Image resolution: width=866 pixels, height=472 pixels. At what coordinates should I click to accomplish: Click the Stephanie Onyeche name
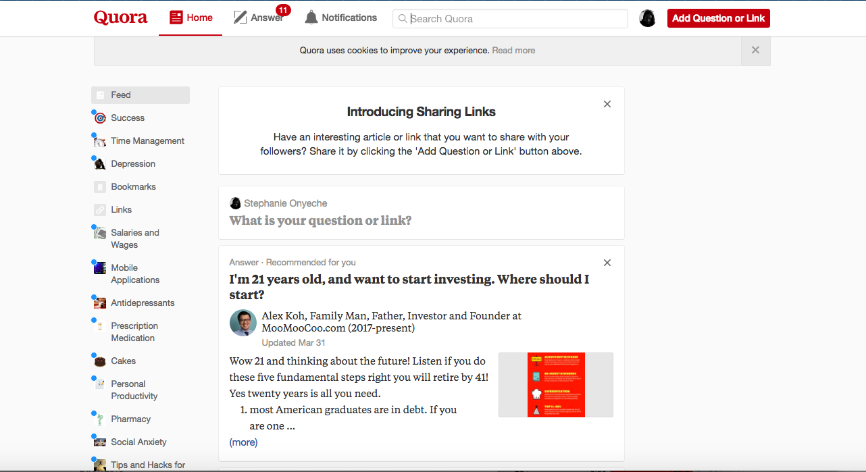click(x=285, y=203)
